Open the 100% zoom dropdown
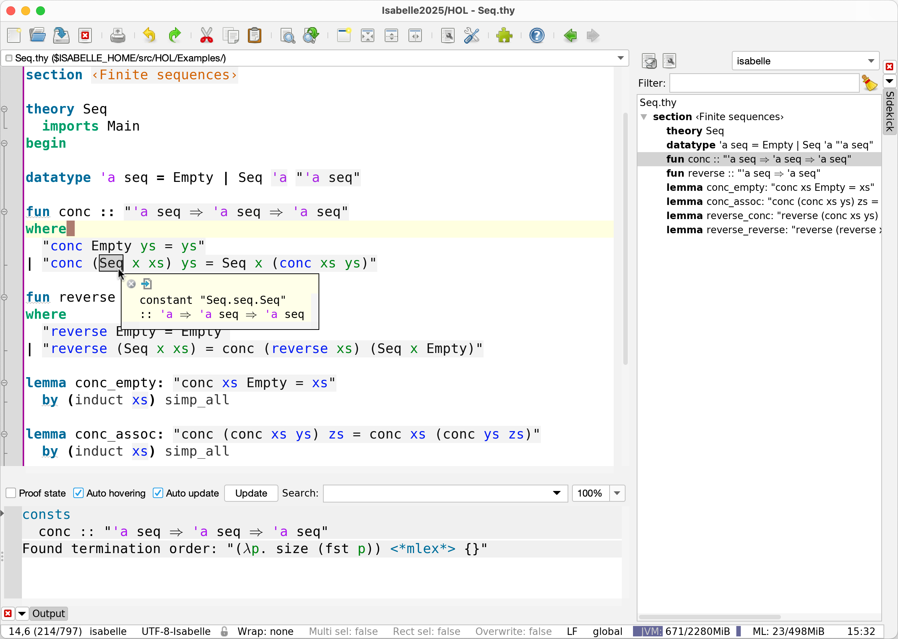This screenshot has width=898, height=639. (617, 493)
